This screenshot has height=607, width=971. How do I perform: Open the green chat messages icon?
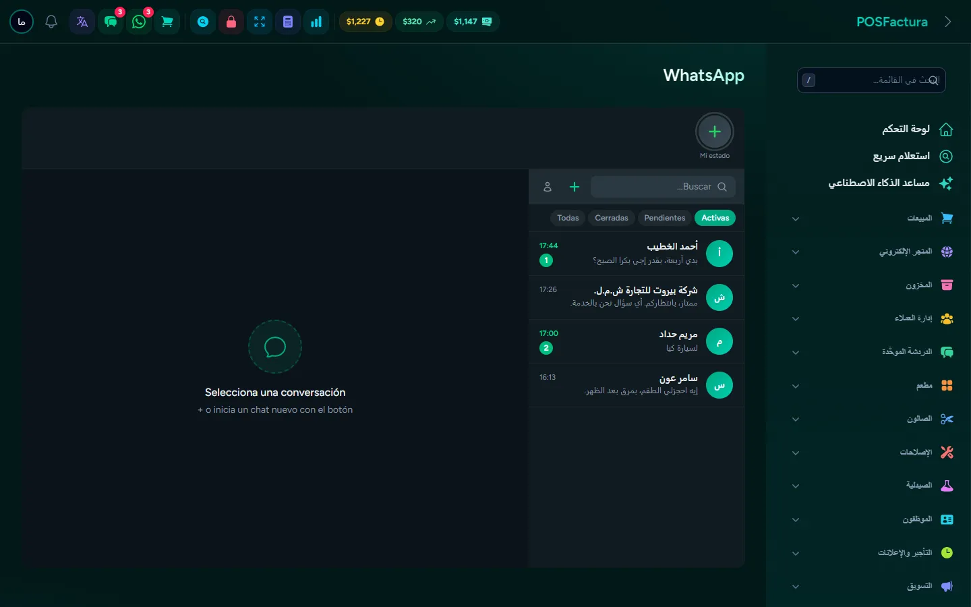(x=111, y=22)
